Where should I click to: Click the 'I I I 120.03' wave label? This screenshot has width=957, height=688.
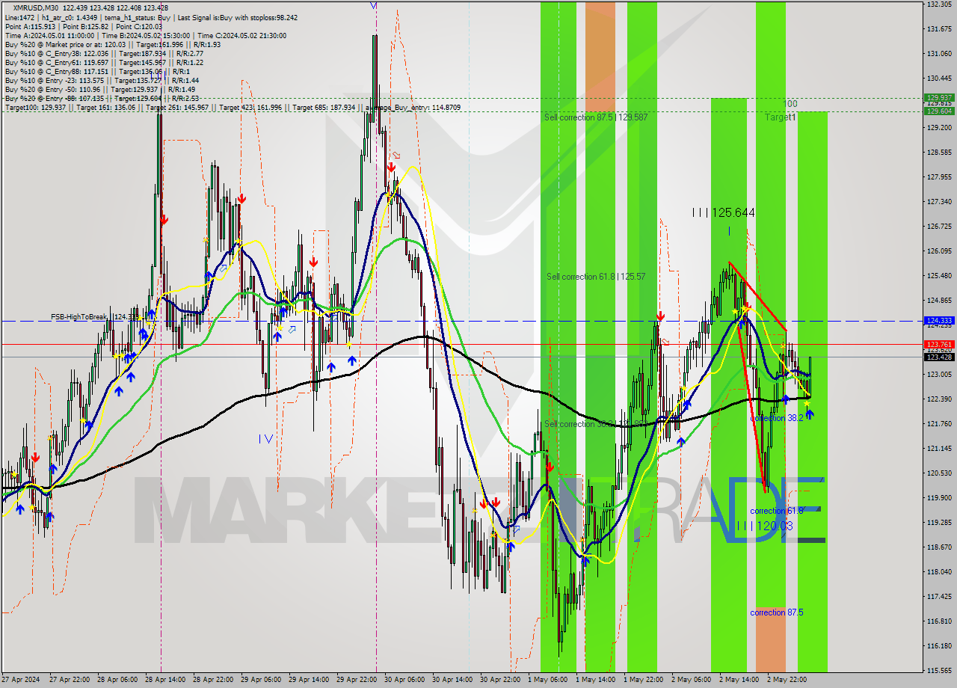764,526
